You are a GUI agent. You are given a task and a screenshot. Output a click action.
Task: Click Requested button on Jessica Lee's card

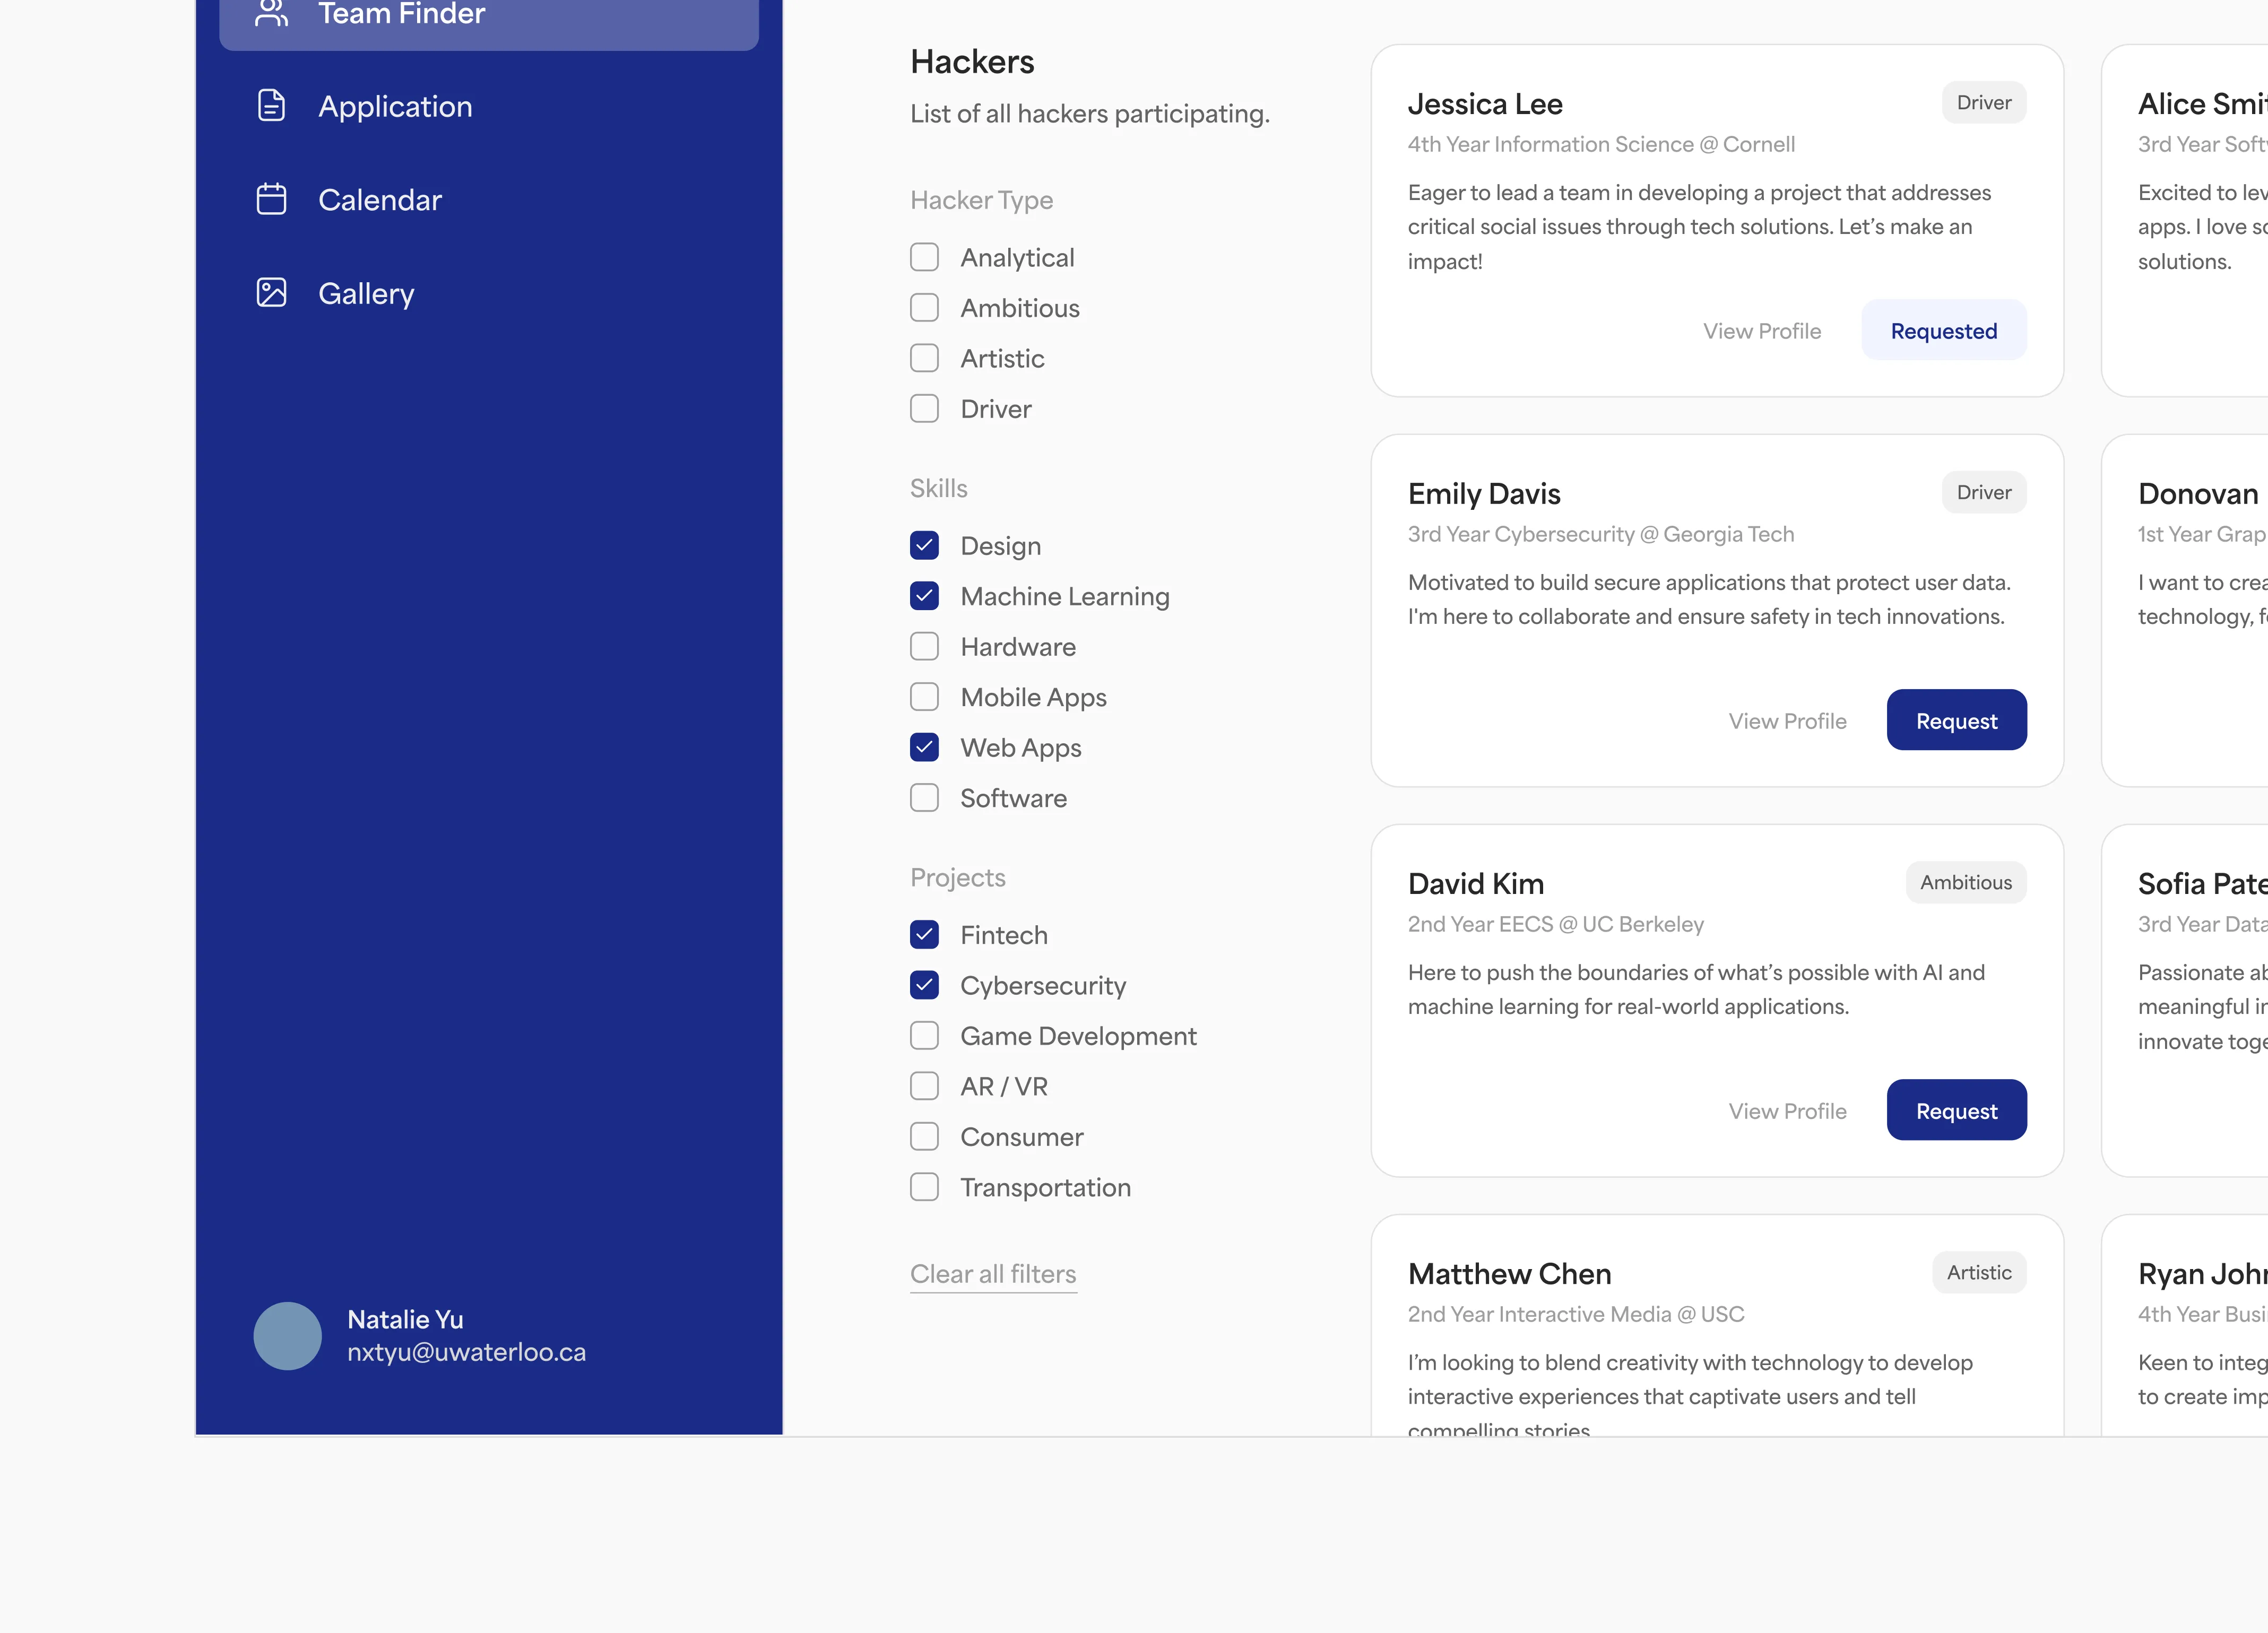tap(1943, 330)
